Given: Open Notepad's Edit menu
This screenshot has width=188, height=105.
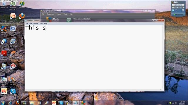Looking at the screenshot, I should (31, 24).
